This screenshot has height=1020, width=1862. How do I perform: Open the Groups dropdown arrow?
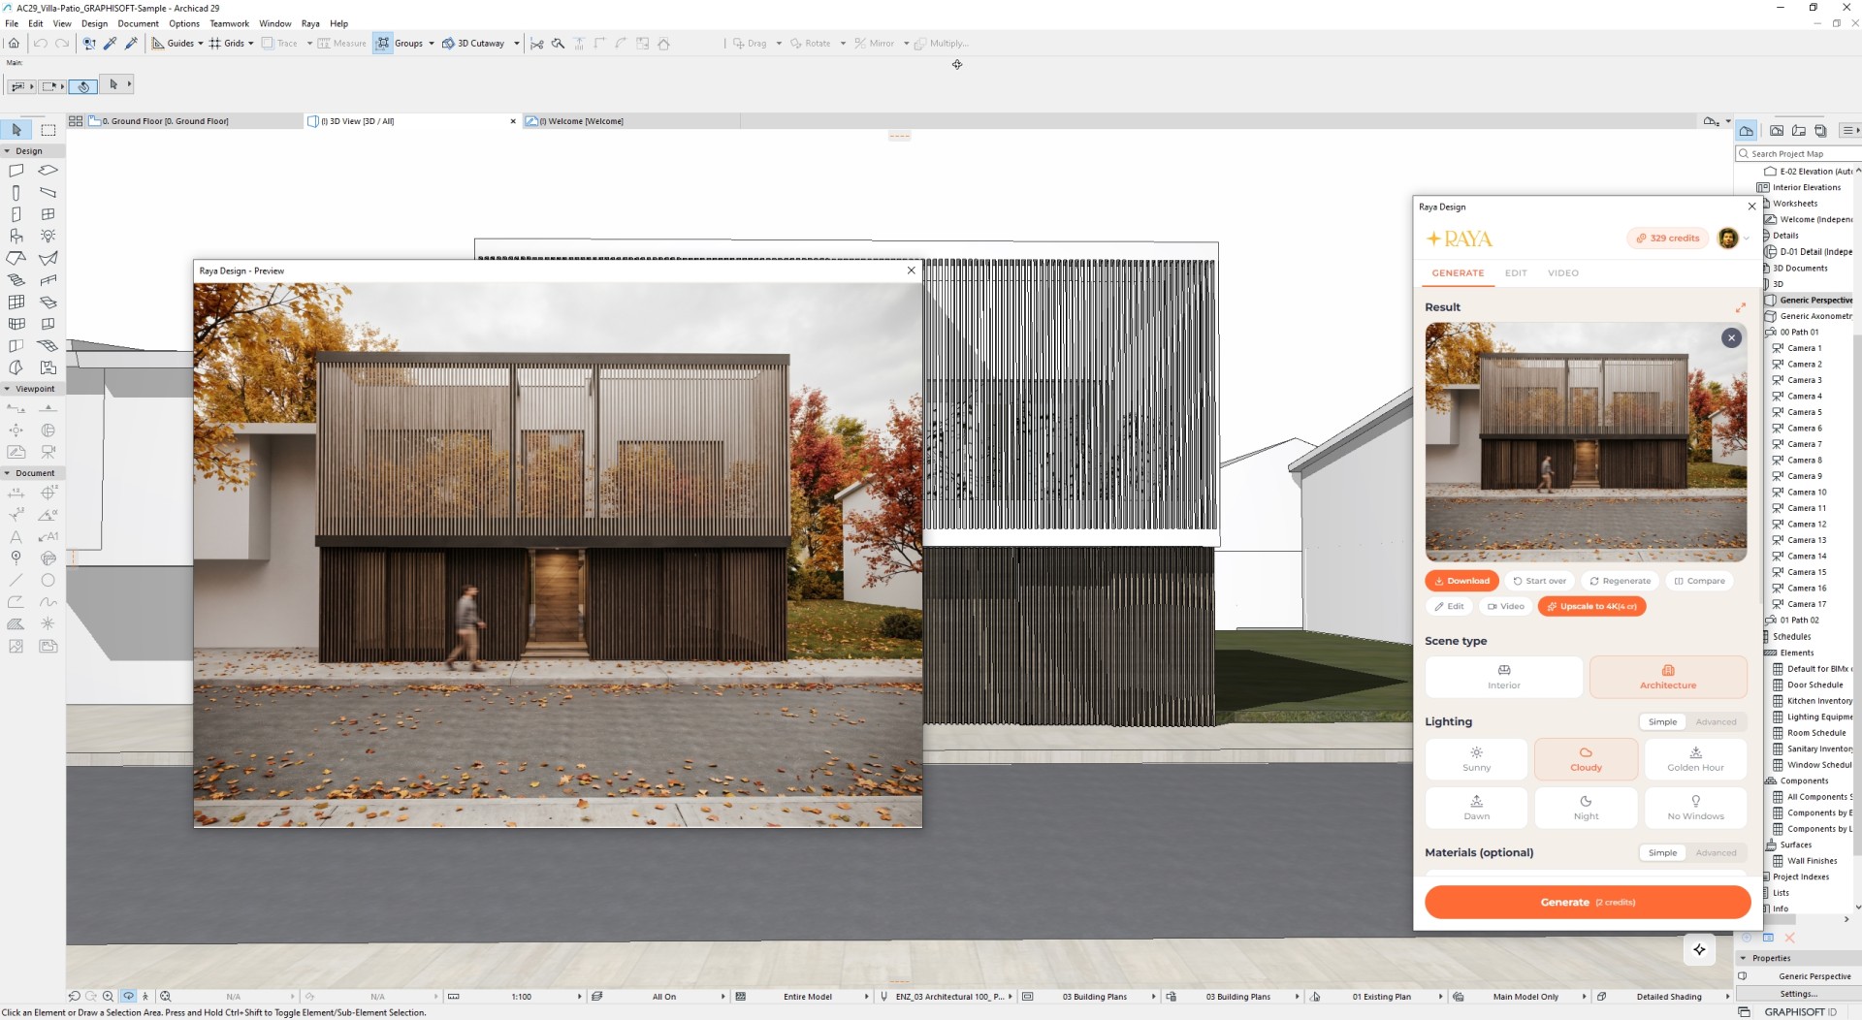click(x=432, y=44)
